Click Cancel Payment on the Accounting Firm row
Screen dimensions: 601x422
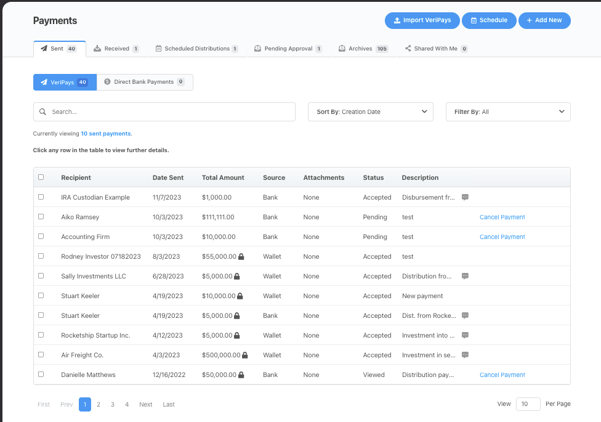point(501,237)
